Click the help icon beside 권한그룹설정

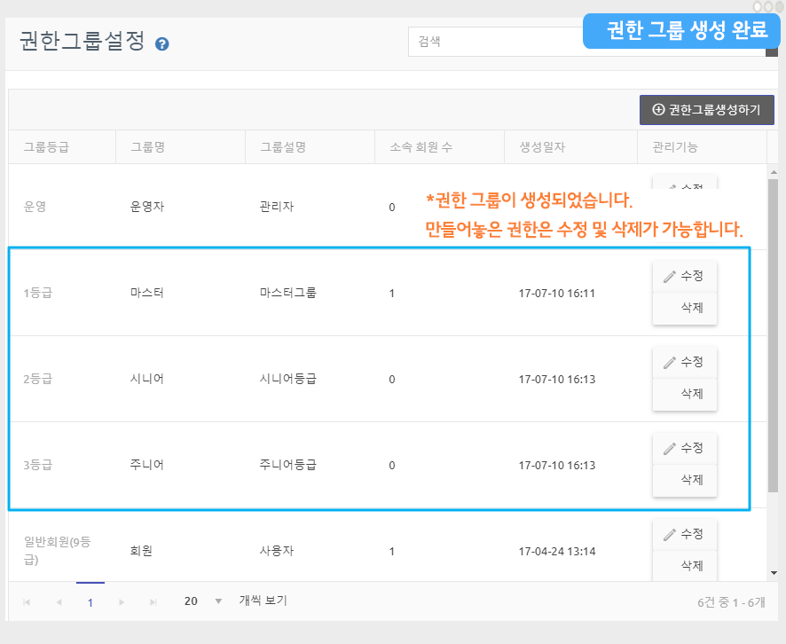(x=161, y=43)
